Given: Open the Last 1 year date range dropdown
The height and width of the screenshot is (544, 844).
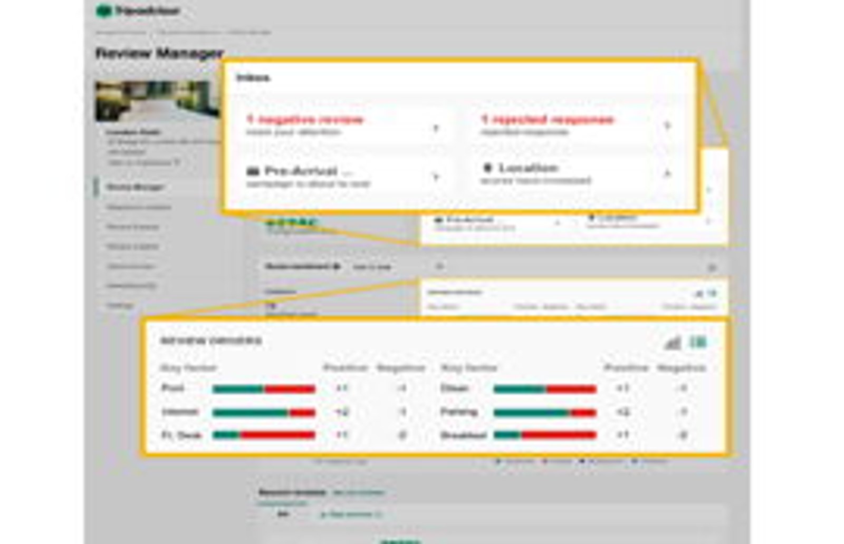Looking at the screenshot, I should pos(372,267).
